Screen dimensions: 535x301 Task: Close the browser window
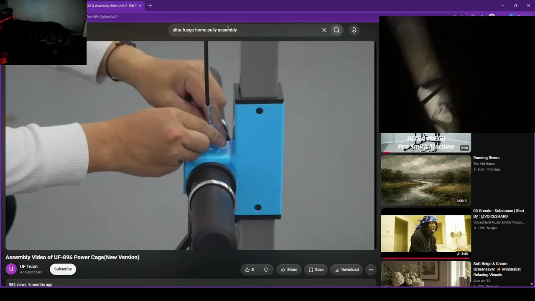529,5
